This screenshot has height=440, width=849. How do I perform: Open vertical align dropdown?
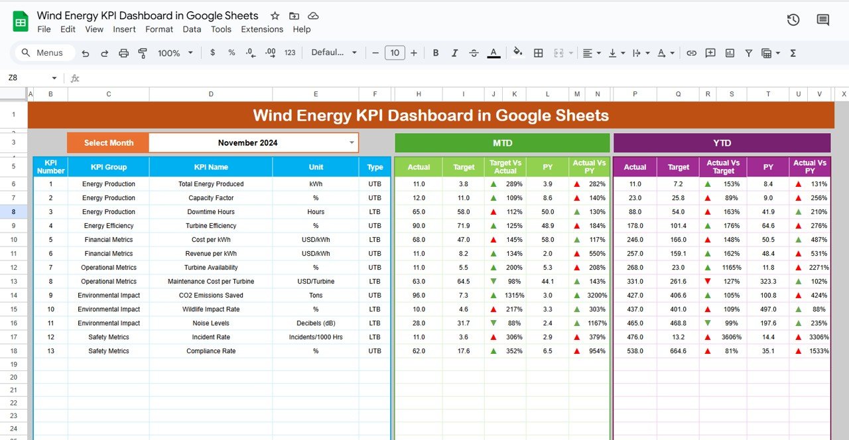616,53
